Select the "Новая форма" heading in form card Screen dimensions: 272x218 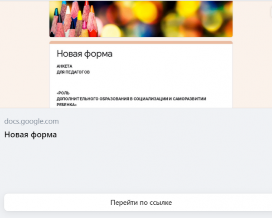(84, 54)
